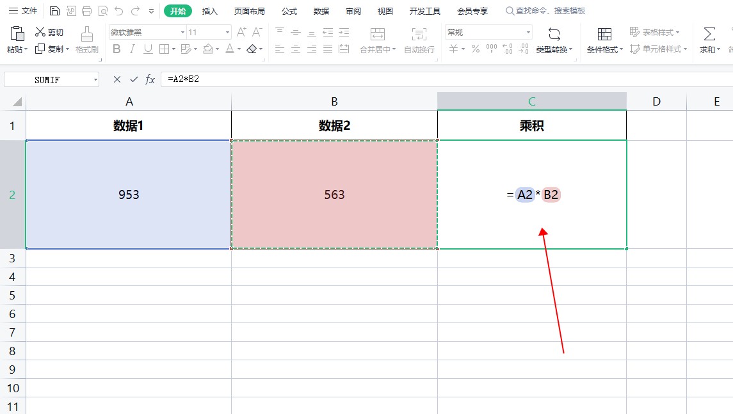This screenshot has height=414, width=733.
Task: Click the font color A swatch button
Action: [x=229, y=49]
